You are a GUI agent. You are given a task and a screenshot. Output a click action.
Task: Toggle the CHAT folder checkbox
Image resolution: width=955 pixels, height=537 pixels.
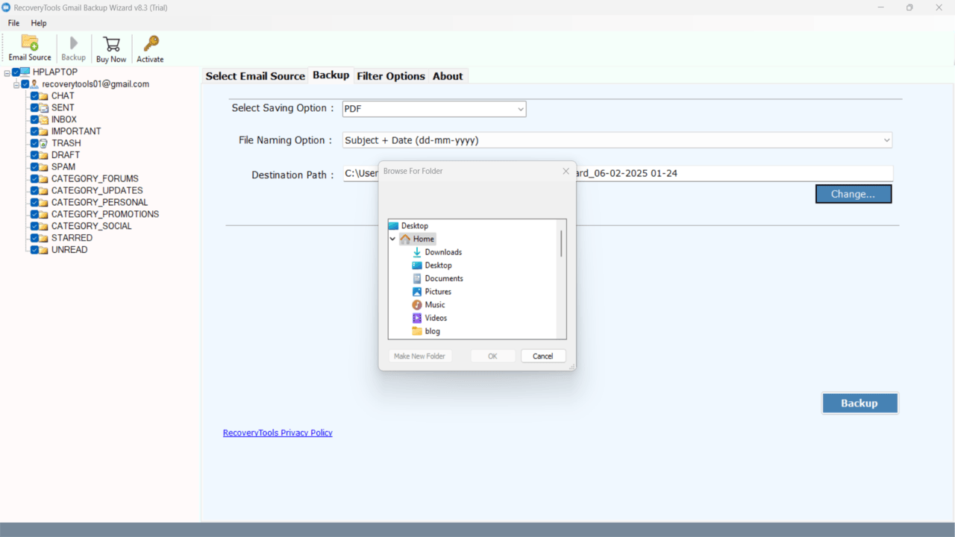pyautogui.click(x=34, y=96)
